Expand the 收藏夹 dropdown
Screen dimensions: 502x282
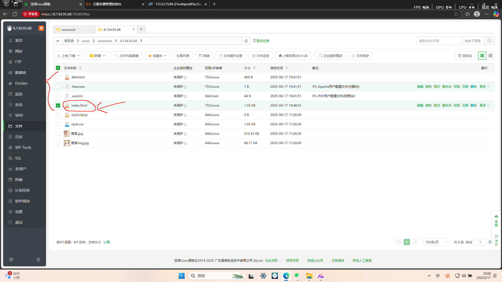pos(157,56)
